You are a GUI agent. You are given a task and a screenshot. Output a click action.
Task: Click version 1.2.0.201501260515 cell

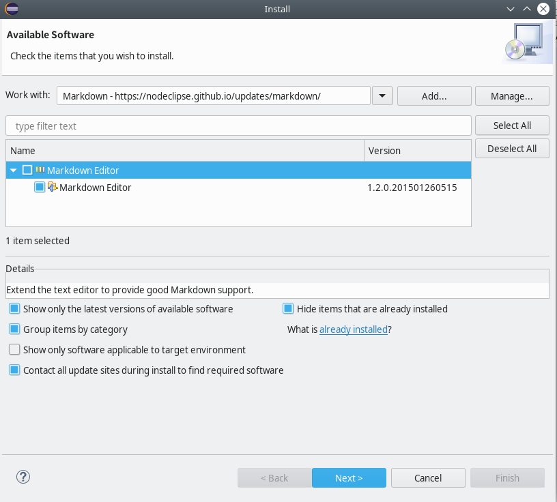click(412, 188)
